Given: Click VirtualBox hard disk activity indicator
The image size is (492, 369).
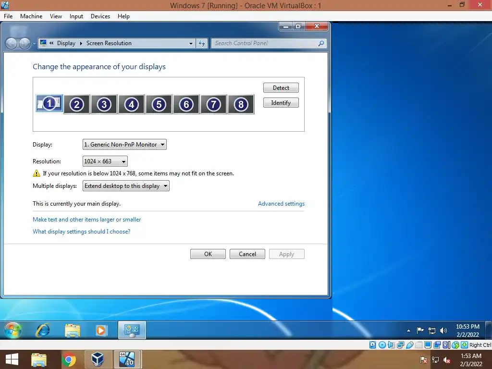Looking at the screenshot, I should point(372,345).
